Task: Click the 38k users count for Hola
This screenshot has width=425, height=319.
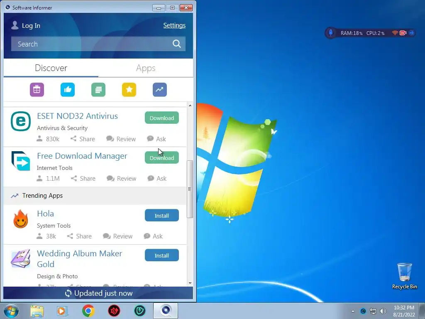Action: [x=46, y=236]
